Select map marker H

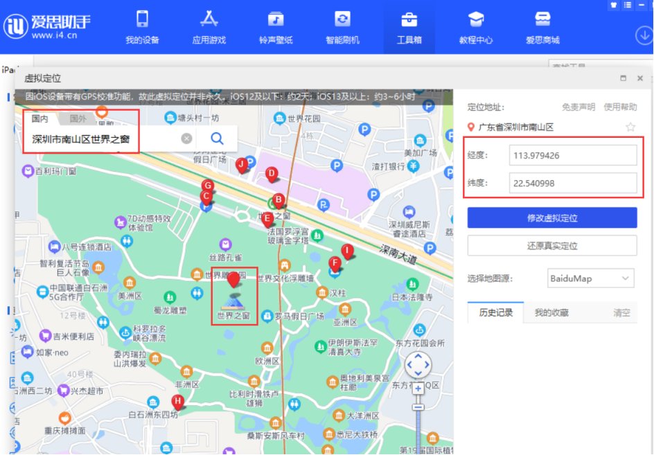coord(177,402)
